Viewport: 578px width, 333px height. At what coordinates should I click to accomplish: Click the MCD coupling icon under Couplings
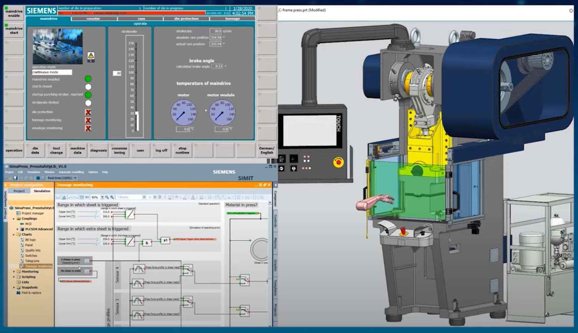pyautogui.click(x=22, y=224)
